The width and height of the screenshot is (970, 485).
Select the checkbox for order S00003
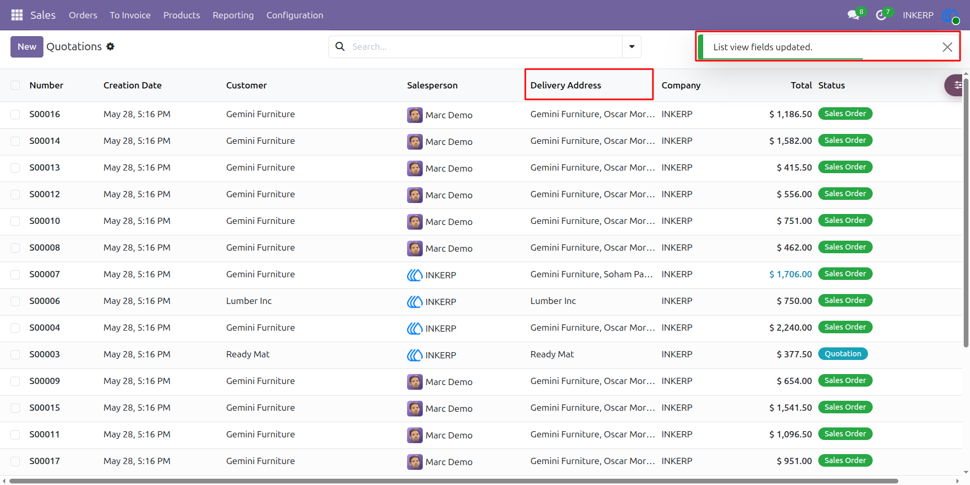coord(15,355)
